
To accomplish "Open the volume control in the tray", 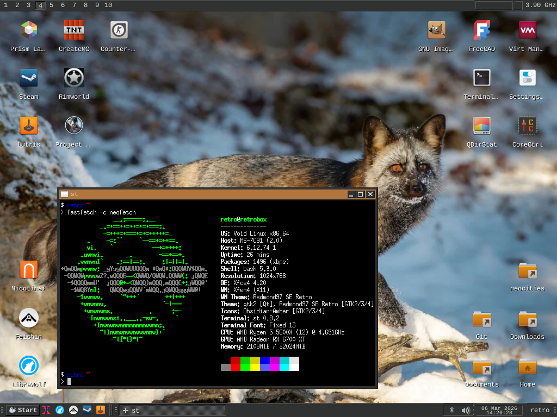I will pyautogui.click(x=465, y=410).
